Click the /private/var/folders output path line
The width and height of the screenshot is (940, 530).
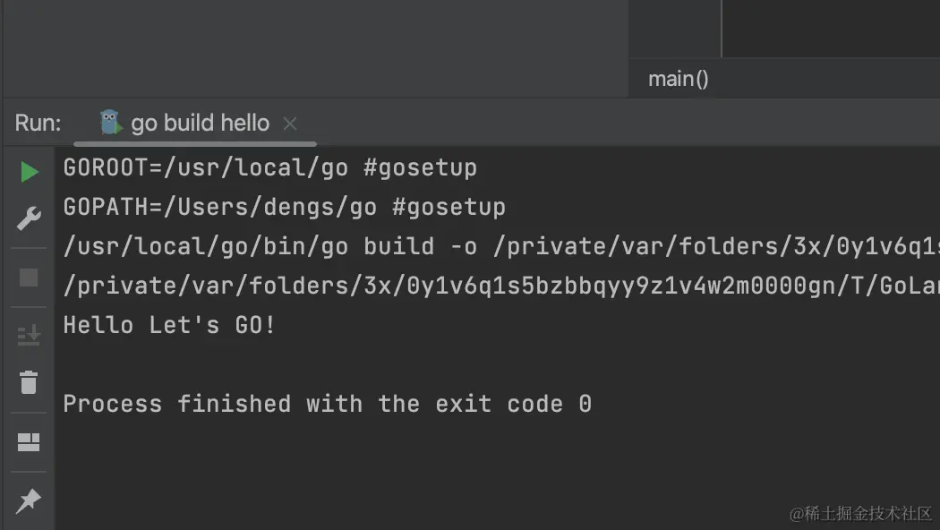tap(501, 286)
